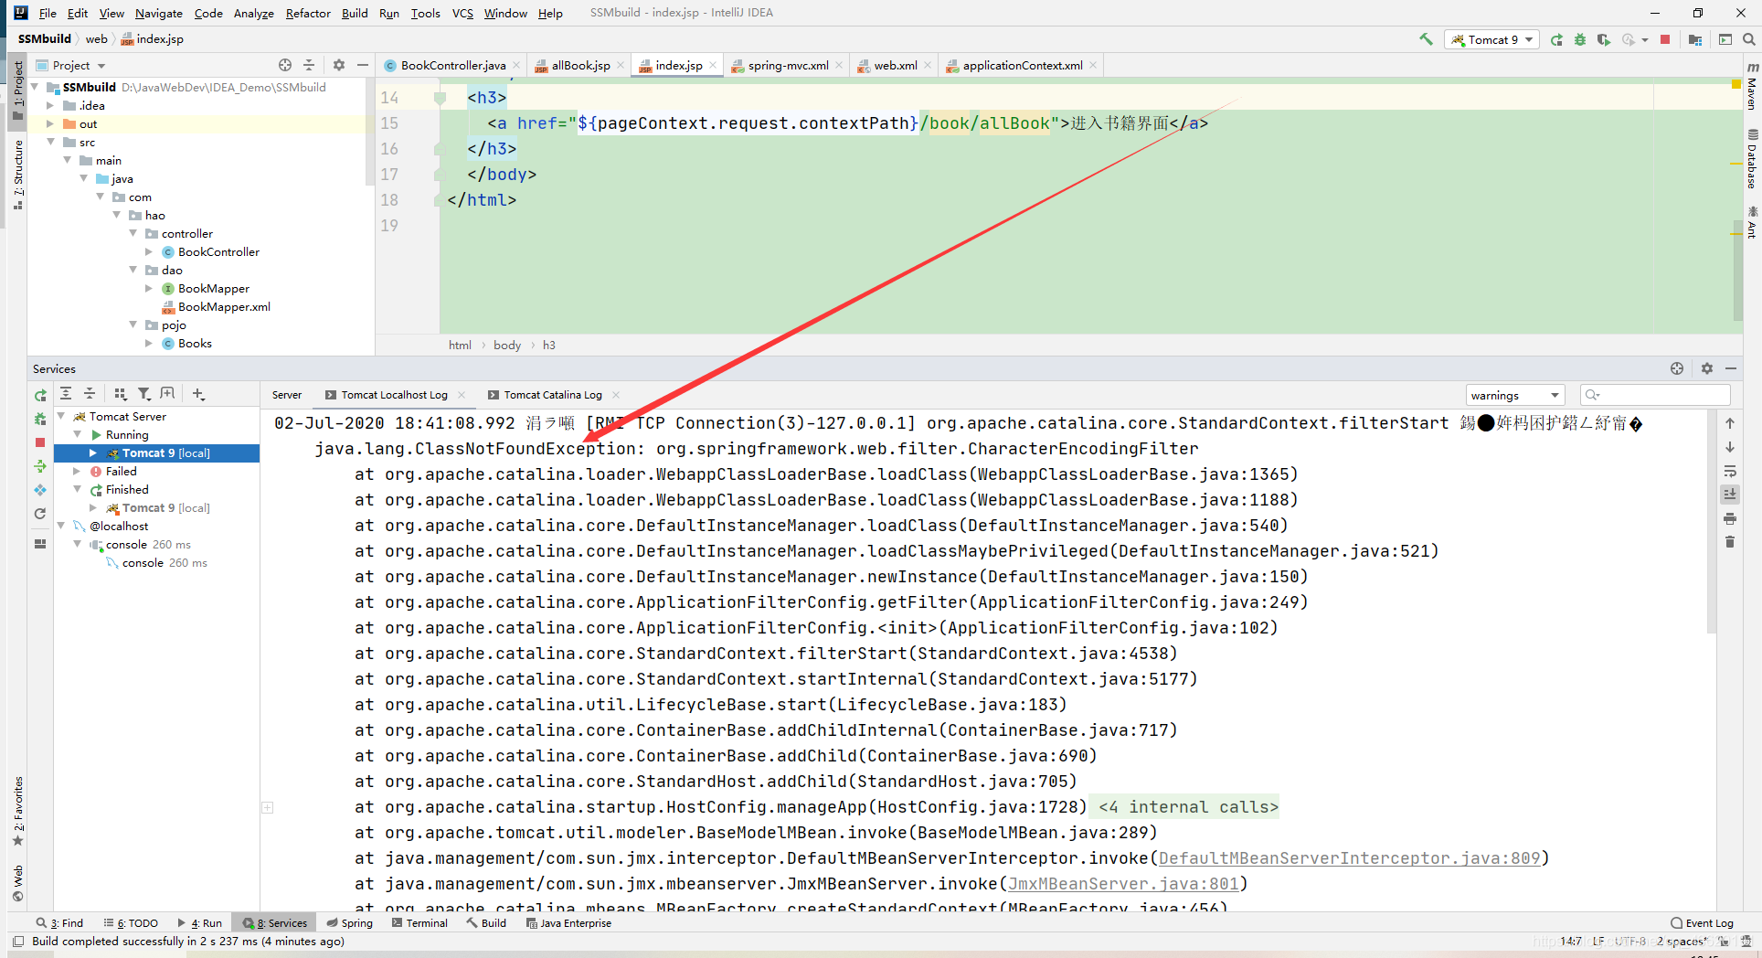The image size is (1762, 958).
Task: Click layout icon at bottom of Services sidebar
Action: tap(40, 544)
